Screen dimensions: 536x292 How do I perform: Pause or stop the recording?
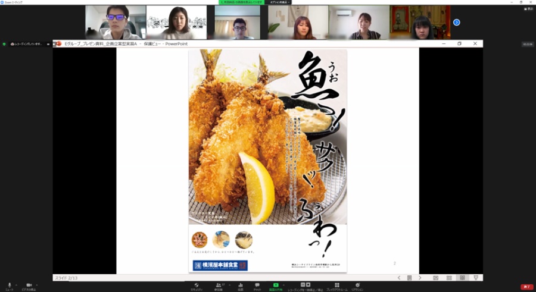tap(304, 285)
